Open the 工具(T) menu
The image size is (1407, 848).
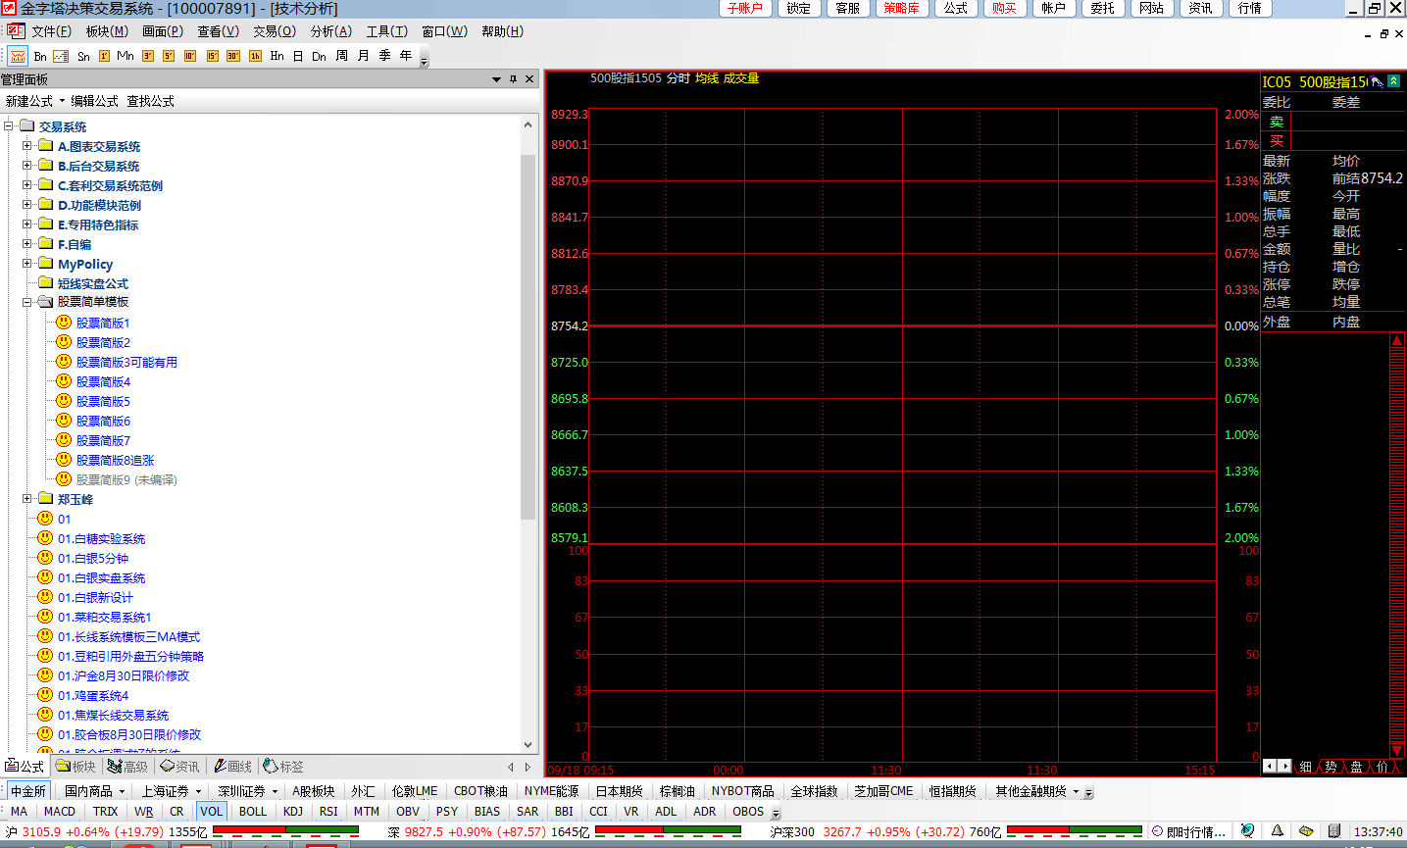(387, 31)
